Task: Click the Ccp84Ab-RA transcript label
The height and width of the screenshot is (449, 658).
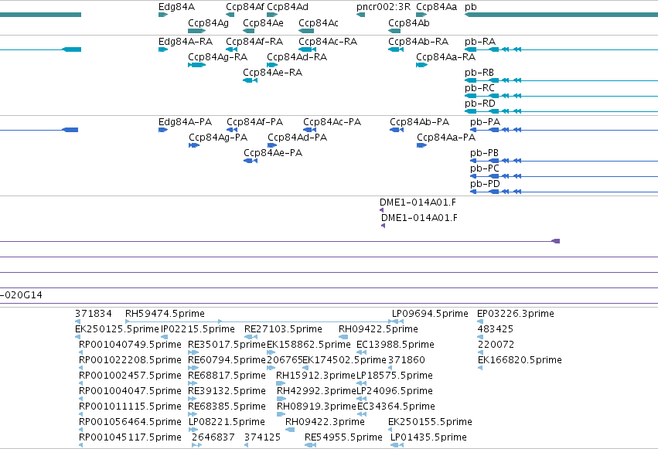Action: click(418, 42)
